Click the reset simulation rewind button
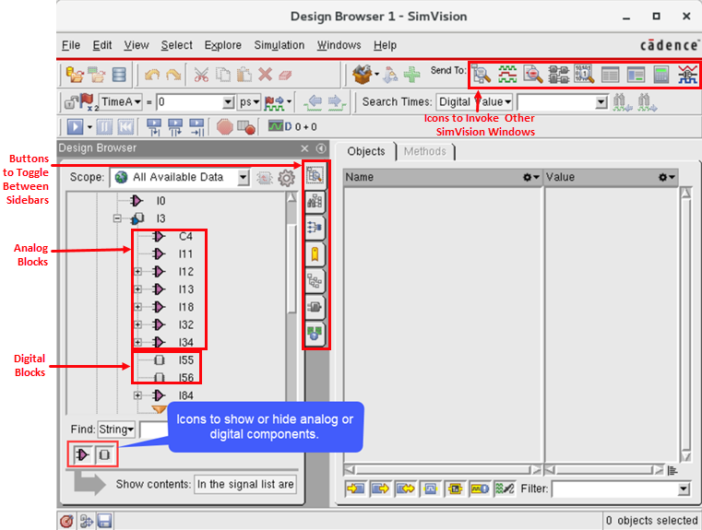702x530 pixels. coord(125,127)
